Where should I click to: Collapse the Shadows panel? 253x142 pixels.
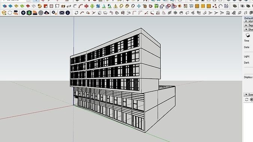[x=246, y=29]
